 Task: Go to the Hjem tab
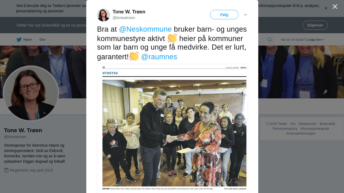[x=24, y=40]
